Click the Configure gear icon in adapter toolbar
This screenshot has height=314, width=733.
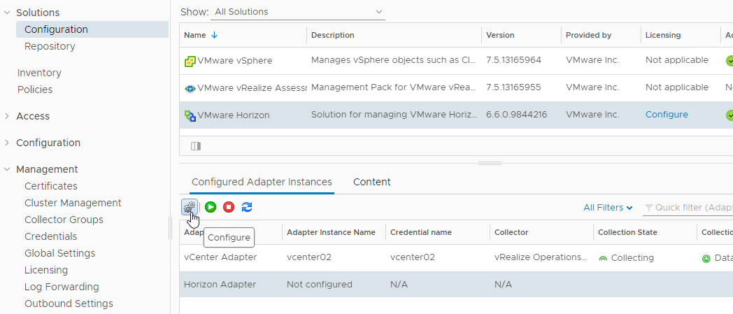[x=189, y=207]
